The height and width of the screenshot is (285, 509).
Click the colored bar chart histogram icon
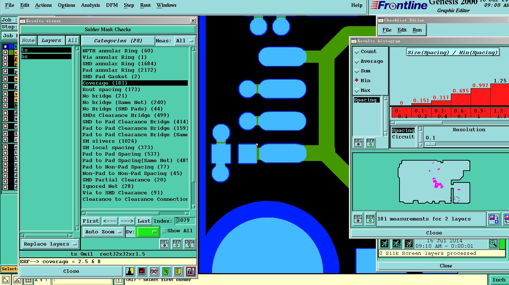190,271
